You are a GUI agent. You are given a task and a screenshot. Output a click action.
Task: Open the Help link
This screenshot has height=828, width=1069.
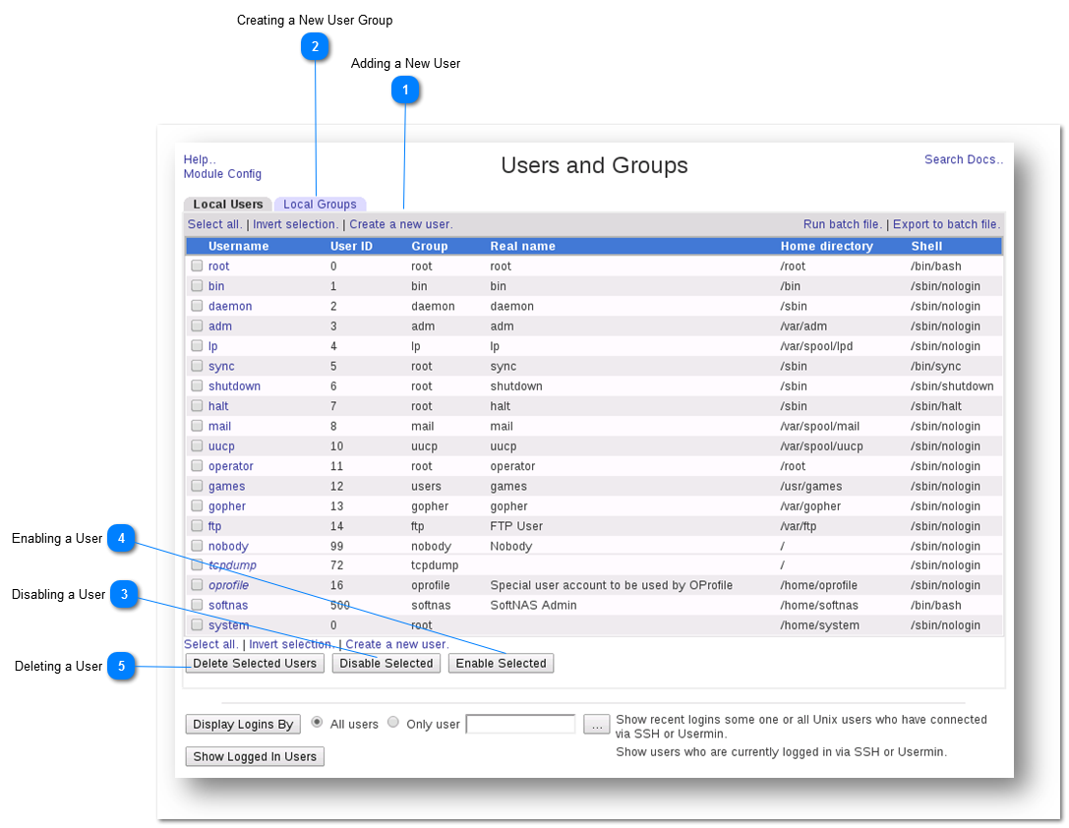200,159
